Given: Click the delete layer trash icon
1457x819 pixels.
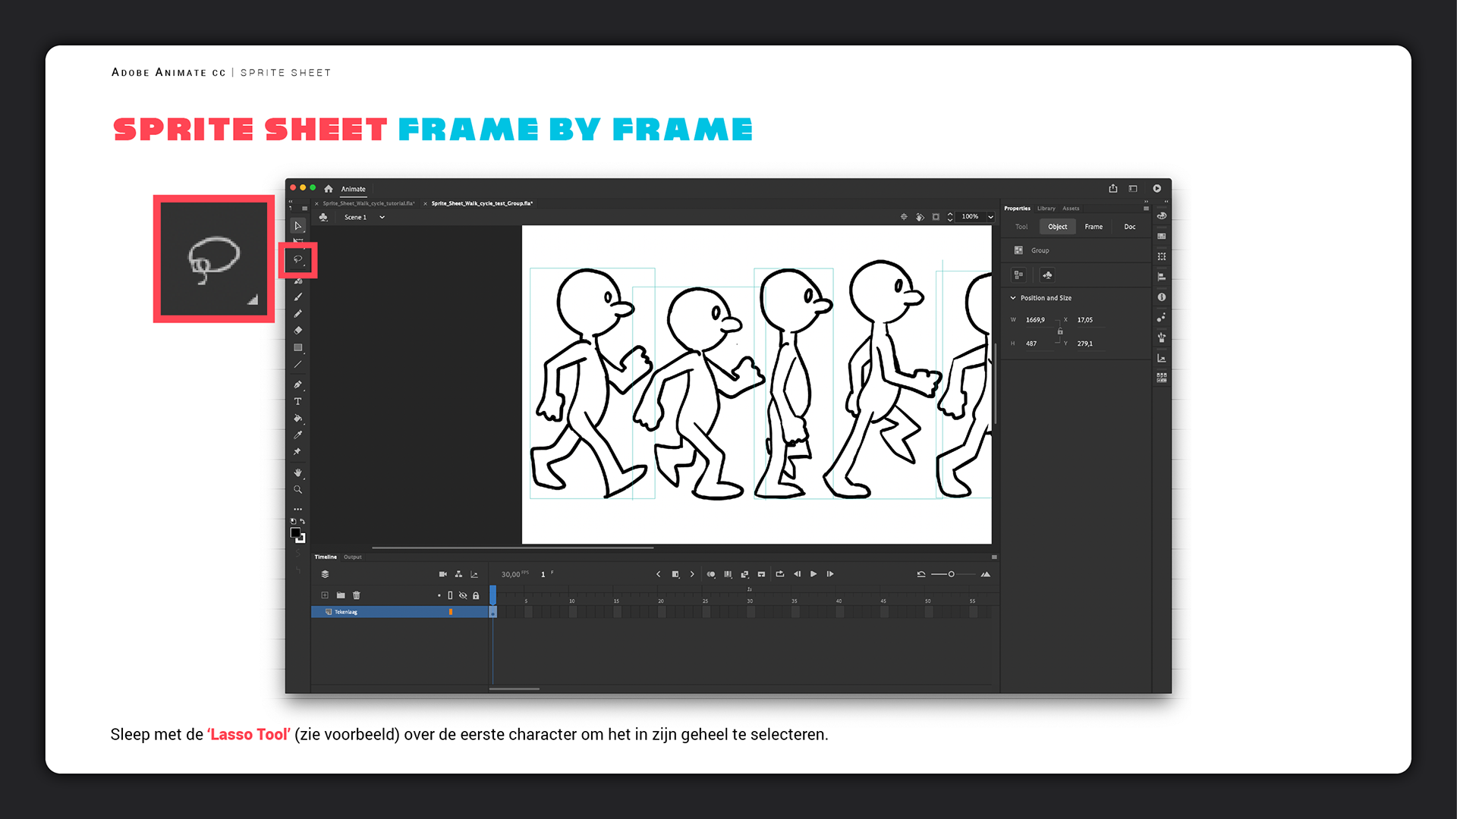Looking at the screenshot, I should (x=357, y=595).
